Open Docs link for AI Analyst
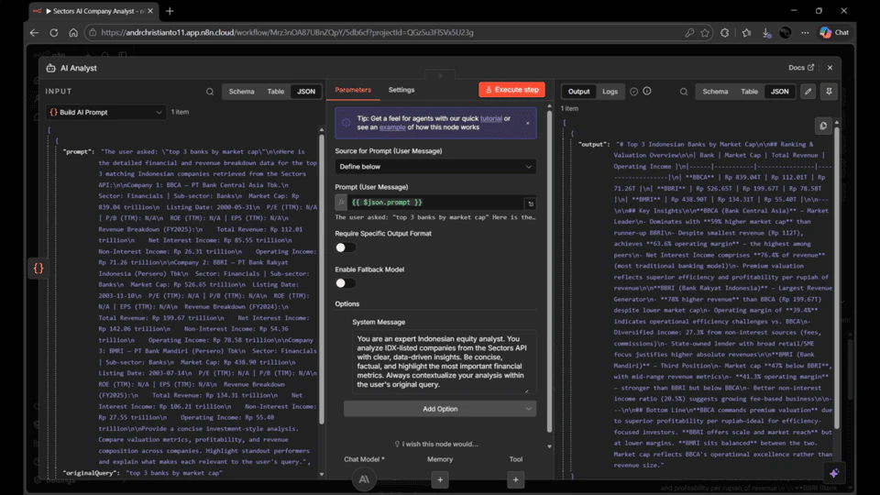Screen dimensions: 880x495 [x=801, y=68]
